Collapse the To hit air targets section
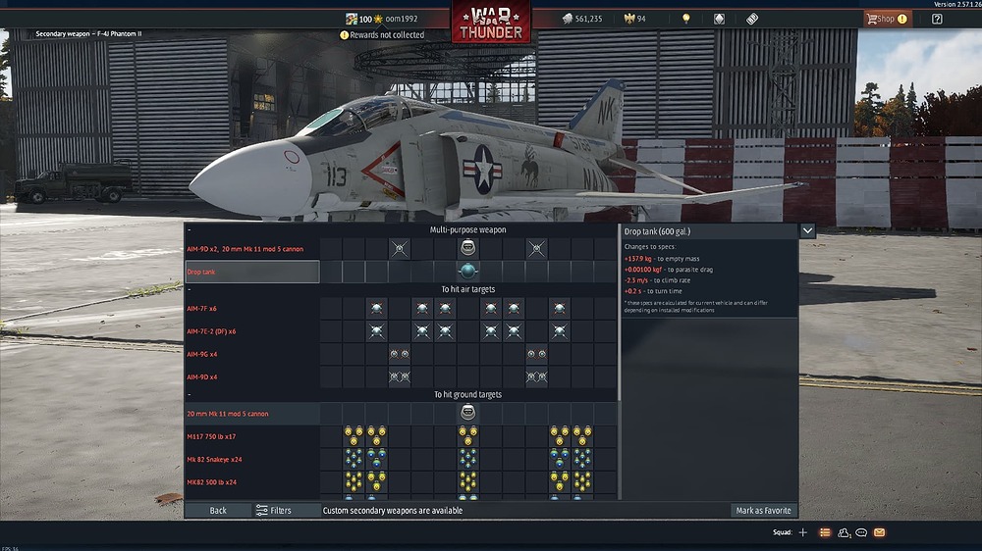Viewport: 982px width, 551px height. [190, 289]
